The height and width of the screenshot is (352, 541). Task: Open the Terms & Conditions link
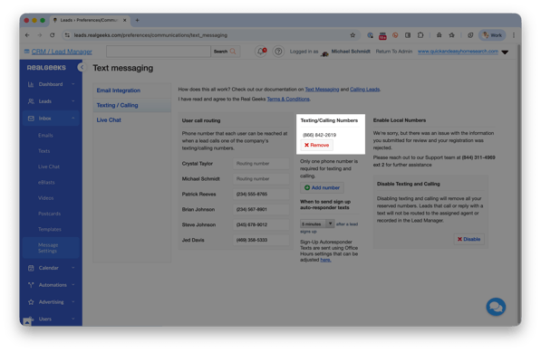tap(288, 99)
